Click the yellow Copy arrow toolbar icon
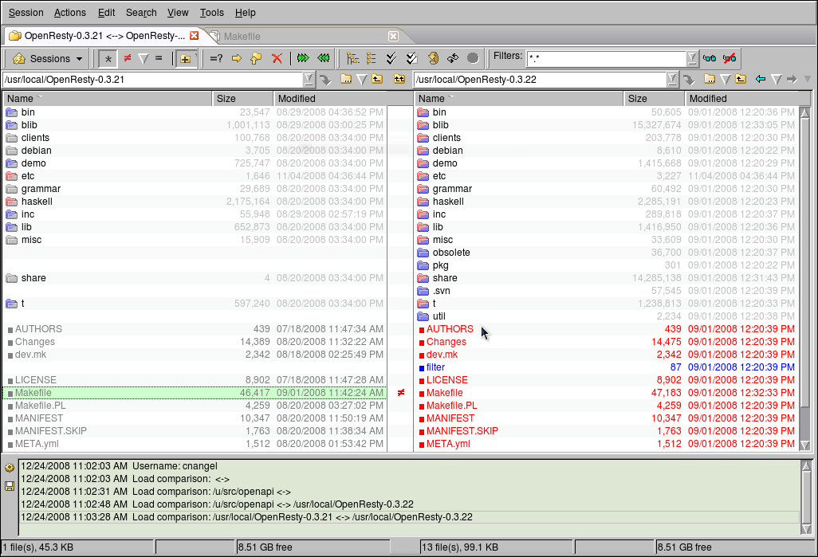The height and width of the screenshot is (557, 818). coord(237,58)
